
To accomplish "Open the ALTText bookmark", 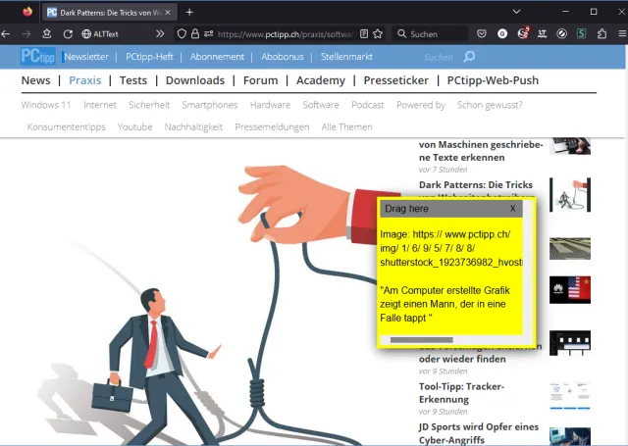I will 100,34.
